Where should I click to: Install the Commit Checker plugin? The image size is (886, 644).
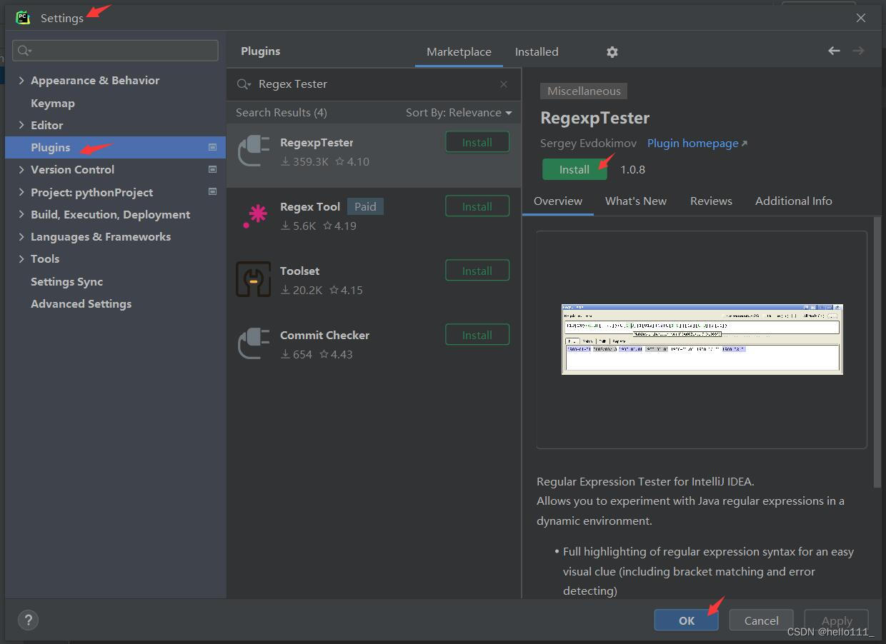[x=477, y=335]
